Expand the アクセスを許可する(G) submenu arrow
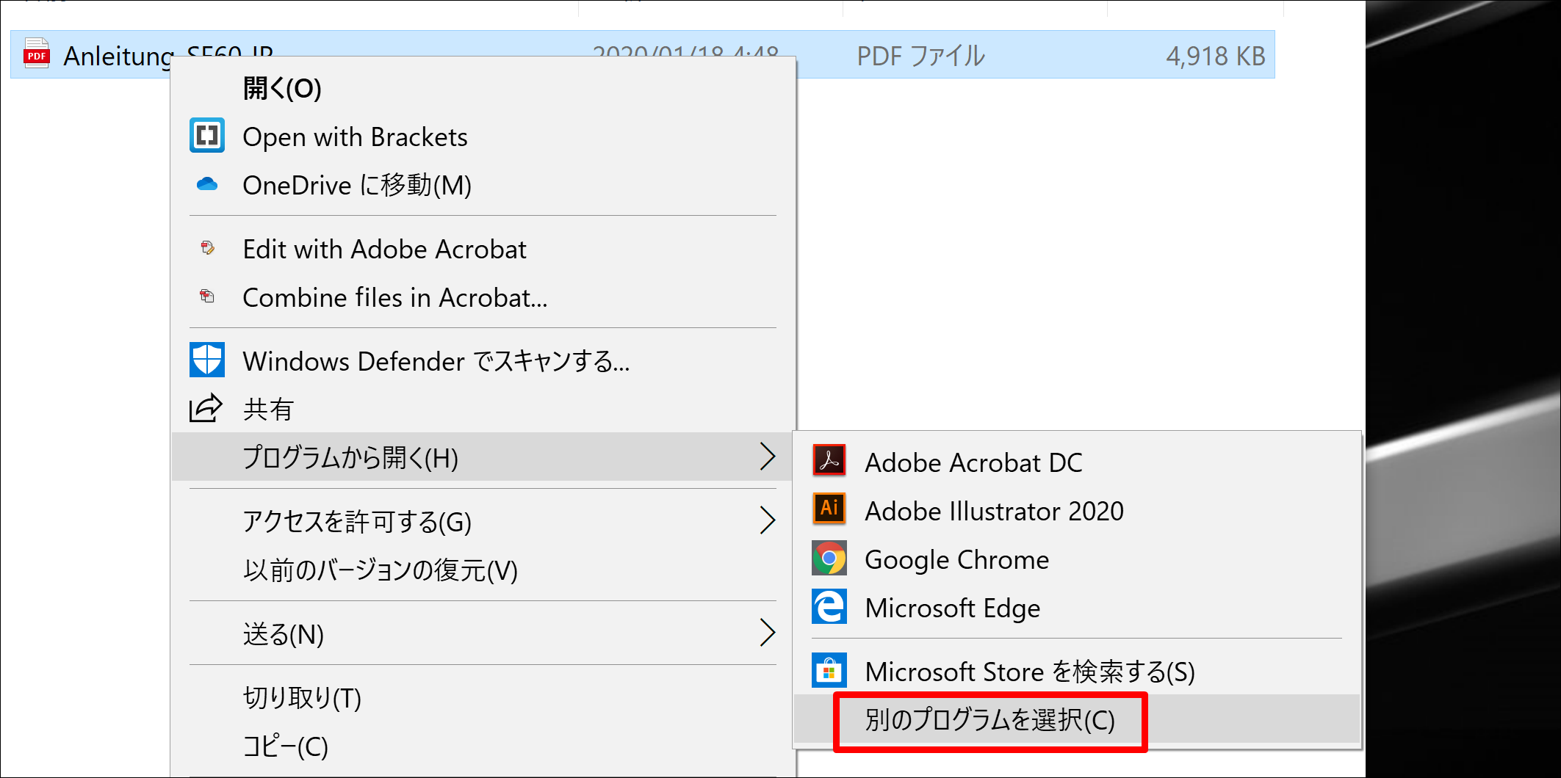The image size is (1561, 778). coord(767,520)
